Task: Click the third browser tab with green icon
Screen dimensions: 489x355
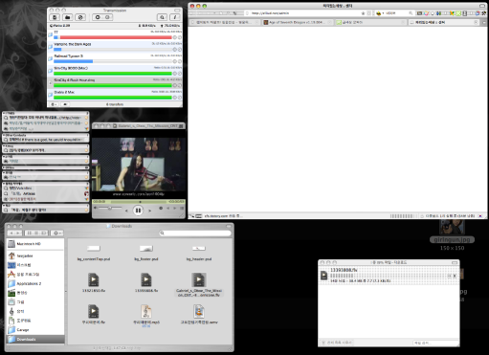Action: coord(371,22)
